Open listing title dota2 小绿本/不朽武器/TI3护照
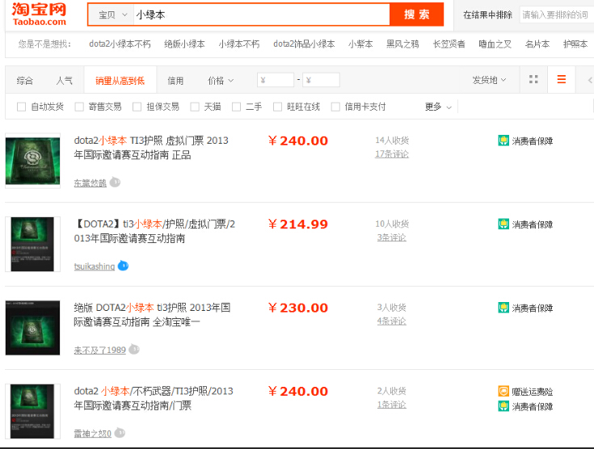The width and height of the screenshot is (594, 449). pos(154,398)
